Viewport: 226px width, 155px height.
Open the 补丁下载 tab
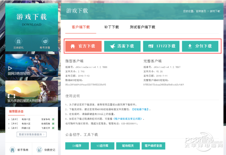point(111,27)
